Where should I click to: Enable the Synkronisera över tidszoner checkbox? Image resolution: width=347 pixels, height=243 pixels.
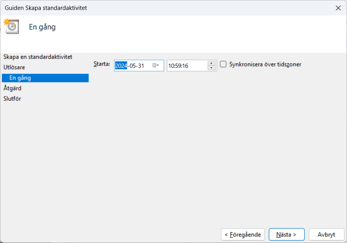[223, 64]
